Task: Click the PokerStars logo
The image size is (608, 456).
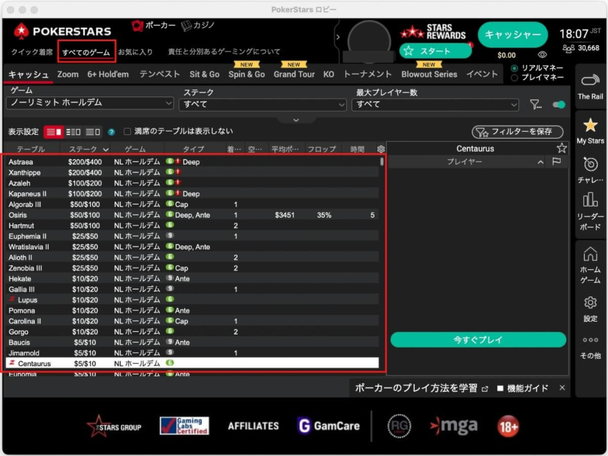Action: [x=62, y=31]
